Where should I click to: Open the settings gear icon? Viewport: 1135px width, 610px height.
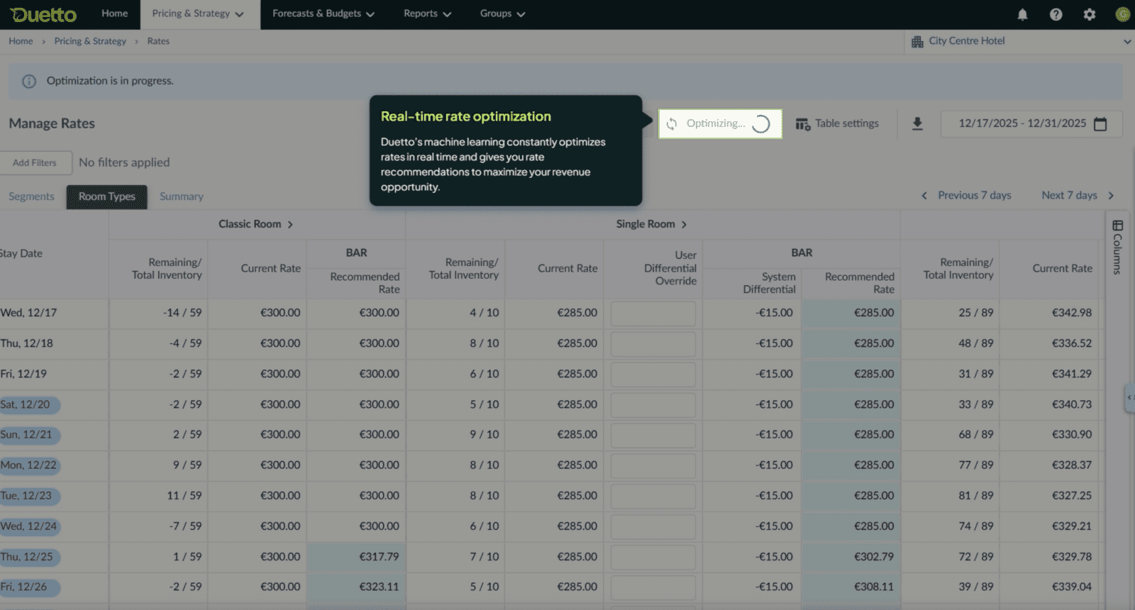click(1089, 14)
